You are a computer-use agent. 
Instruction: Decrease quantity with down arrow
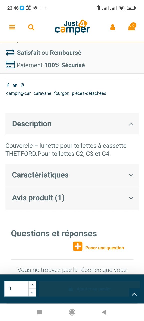coord(32,293)
